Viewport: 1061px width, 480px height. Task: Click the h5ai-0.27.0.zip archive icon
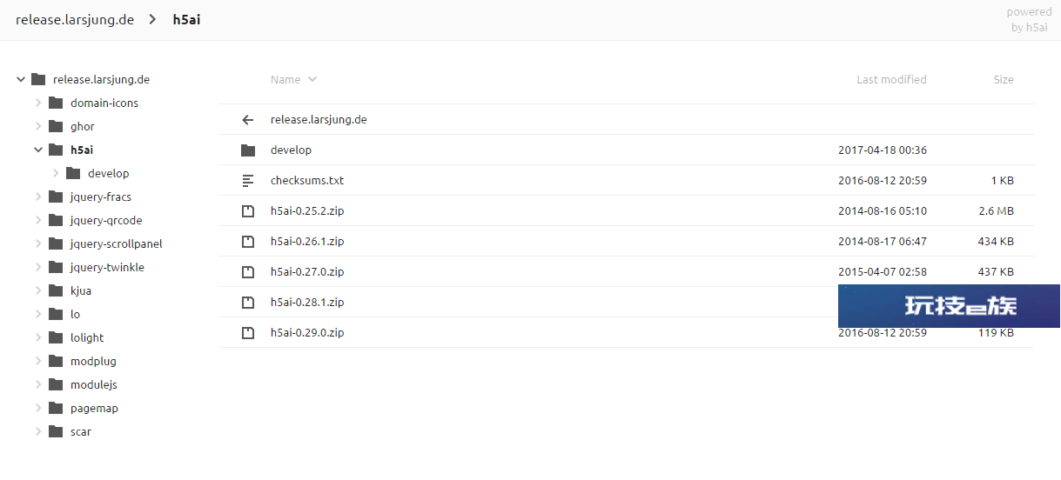tap(248, 272)
